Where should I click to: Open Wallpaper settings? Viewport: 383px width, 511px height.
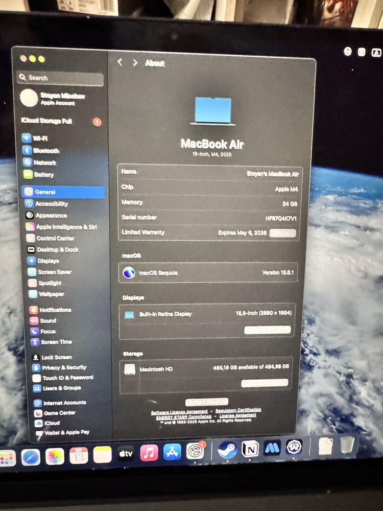coord(46,294)
